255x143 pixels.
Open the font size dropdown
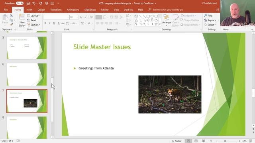coord(77,17)
